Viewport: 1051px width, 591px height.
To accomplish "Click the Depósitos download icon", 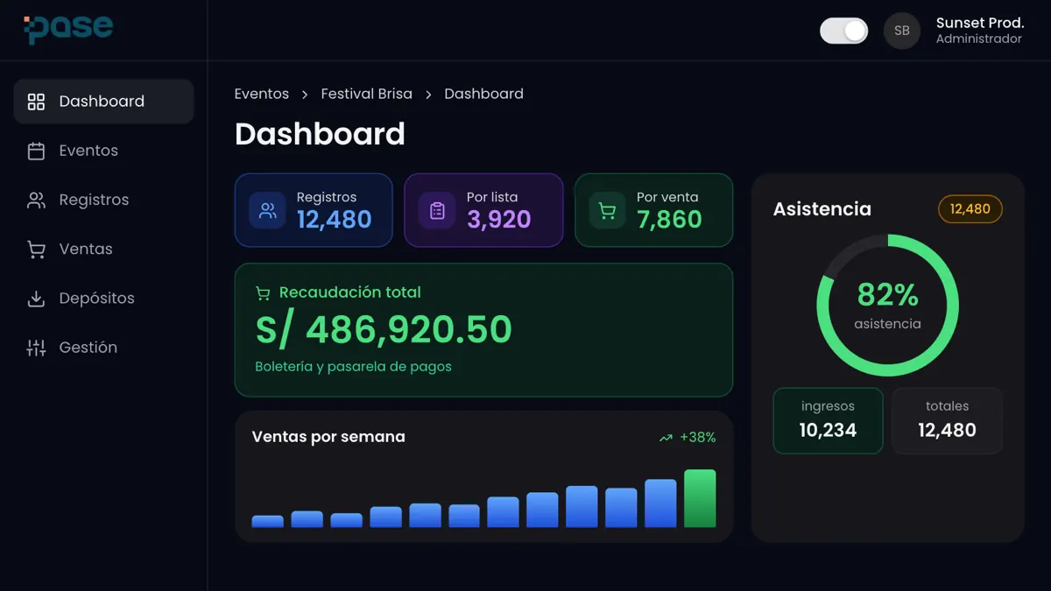I will (x=36, y=298).
